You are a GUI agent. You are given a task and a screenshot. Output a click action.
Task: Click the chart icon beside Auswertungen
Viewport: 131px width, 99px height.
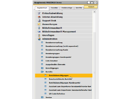39,24
